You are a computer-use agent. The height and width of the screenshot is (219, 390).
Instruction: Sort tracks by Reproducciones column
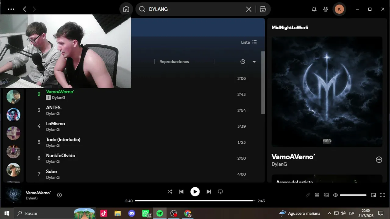(174, 62)
